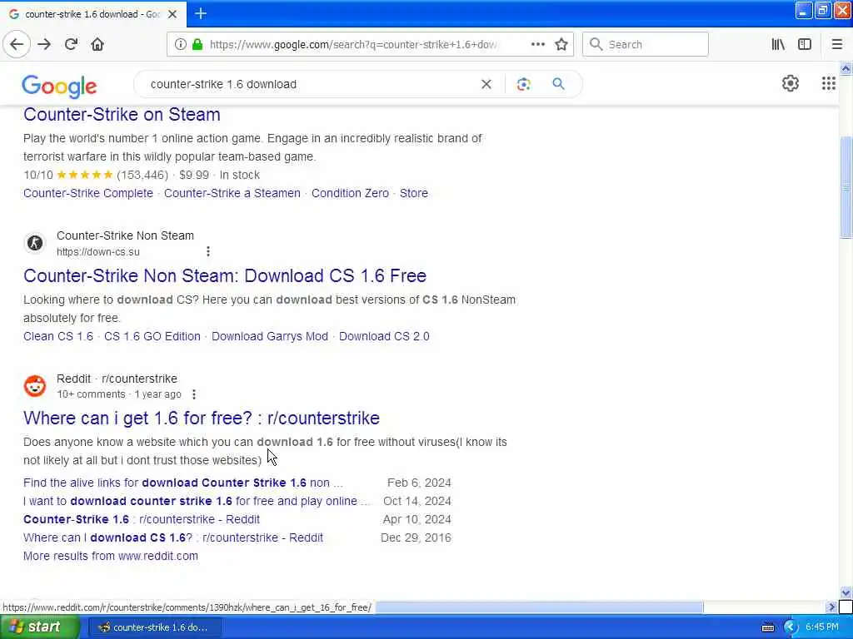Open the Download CS 2.0 sitelink
The width and height of the screenshot is (853, 639).
pos(384,336)
